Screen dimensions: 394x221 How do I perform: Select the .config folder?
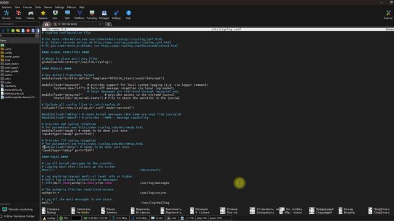click(6, 53)
